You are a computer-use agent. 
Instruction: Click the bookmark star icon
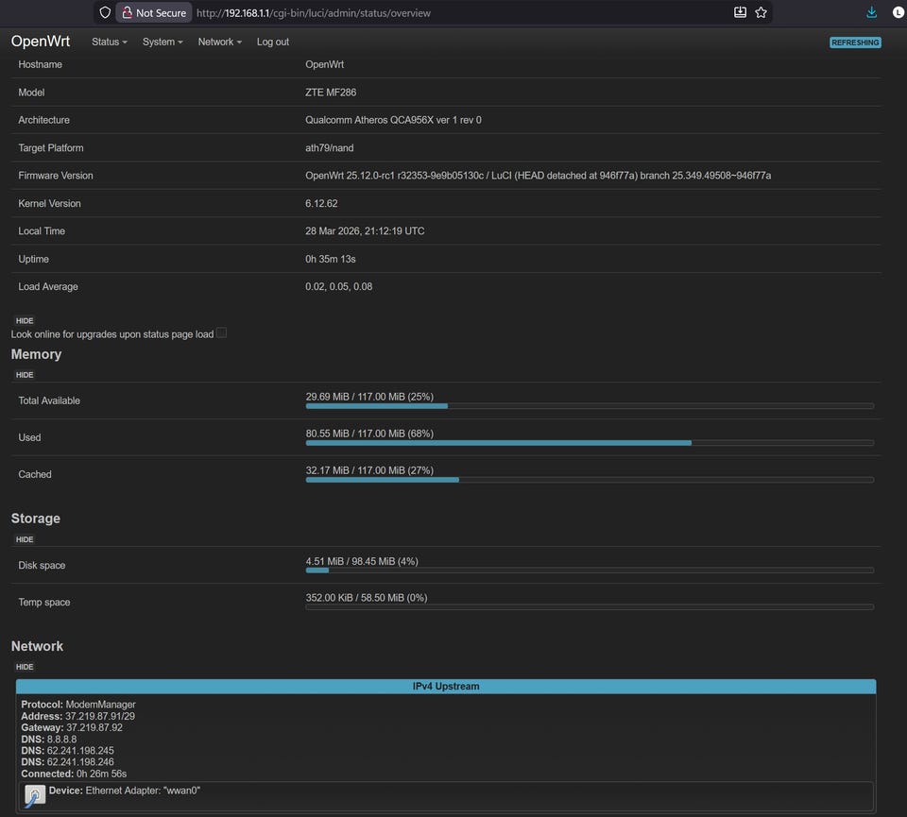[x=761, y=12]
